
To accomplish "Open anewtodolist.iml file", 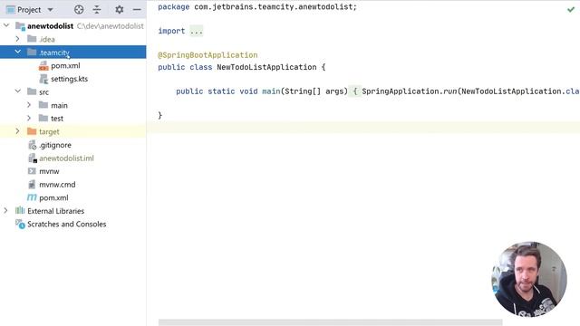I will click(66, 158).
